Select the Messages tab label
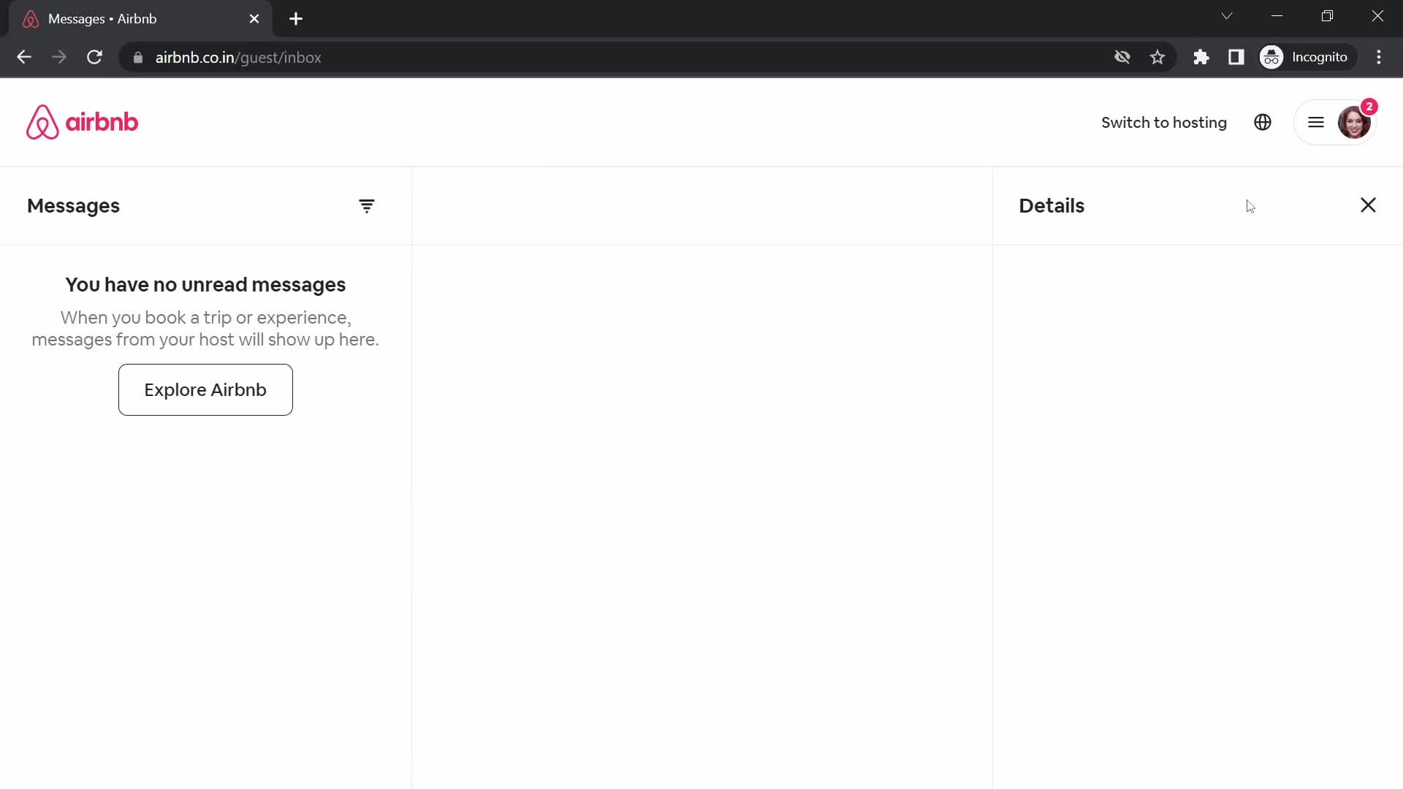This screenshot has height=789, width=1403. tap(73, 205)
